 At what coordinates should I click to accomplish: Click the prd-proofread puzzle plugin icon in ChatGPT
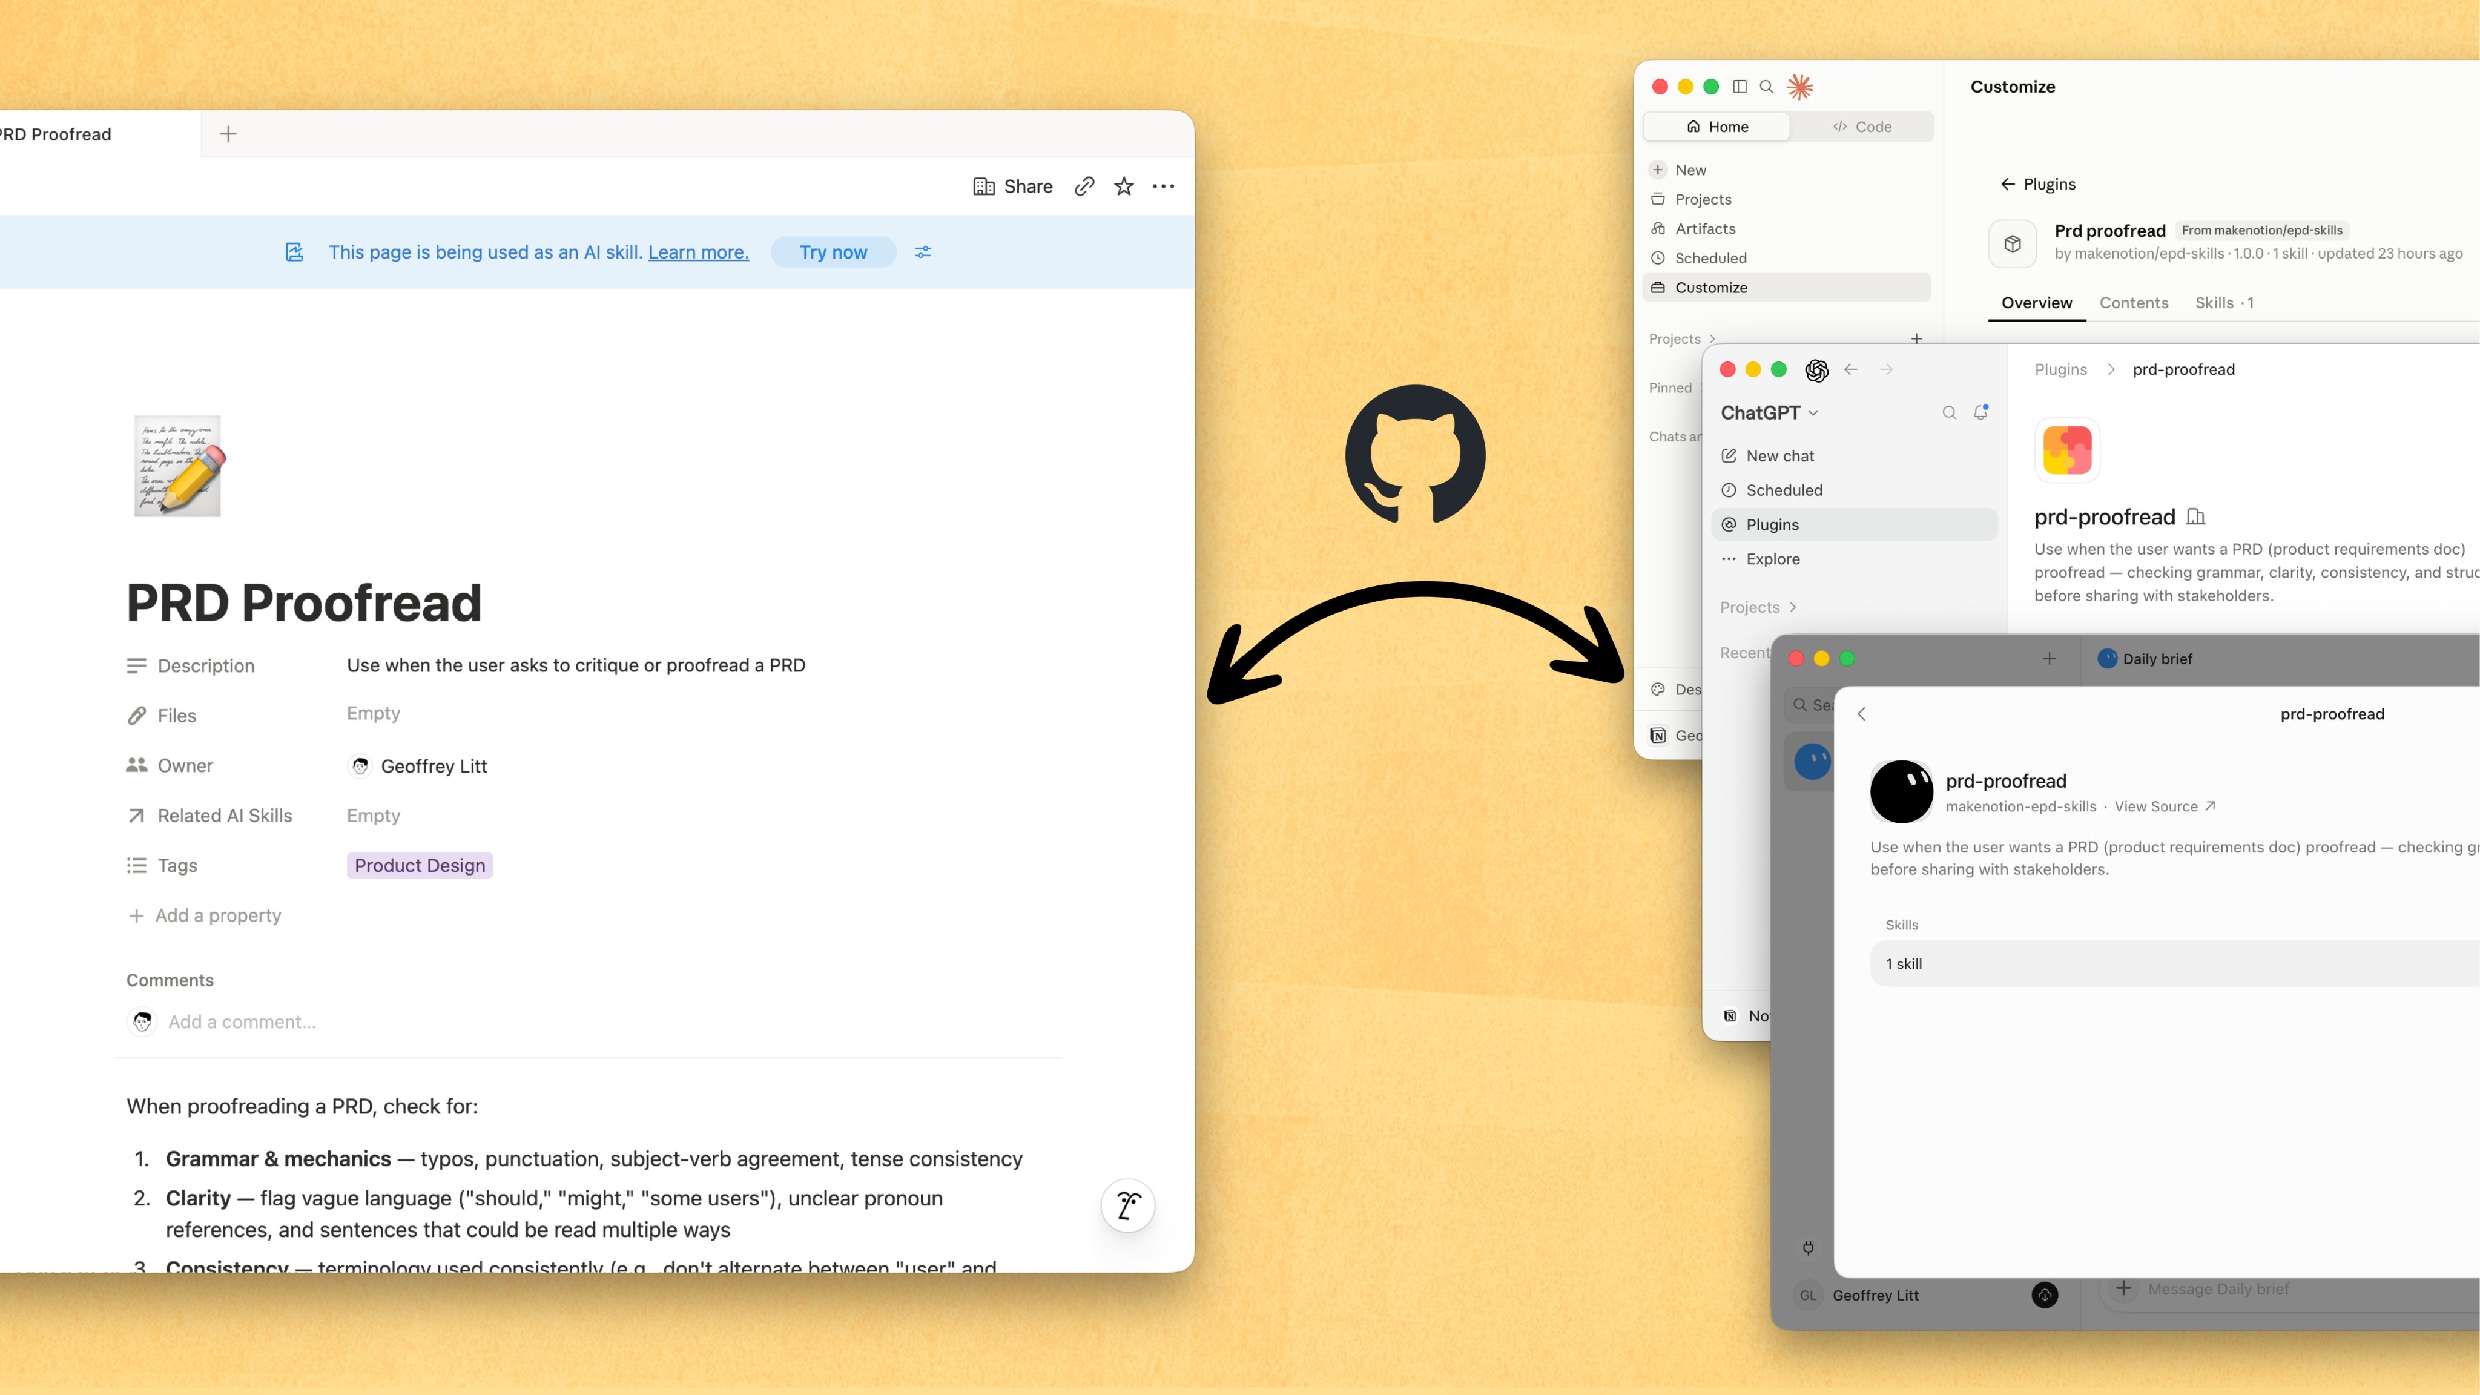(x=2067, y=450)
